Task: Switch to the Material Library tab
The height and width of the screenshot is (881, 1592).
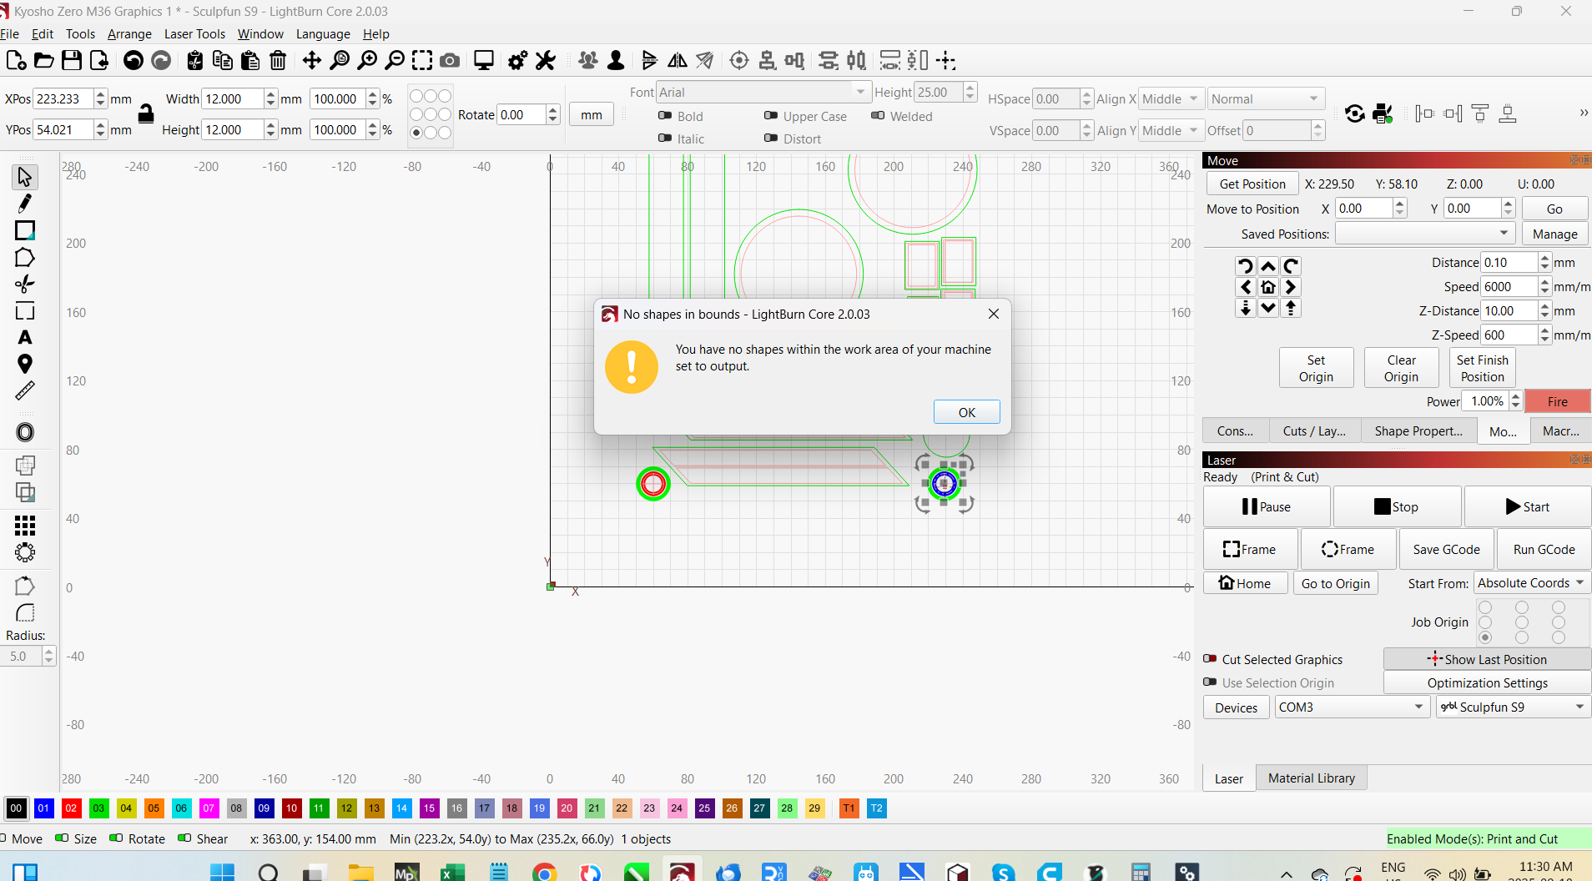Action: (x=1311, y=778)
